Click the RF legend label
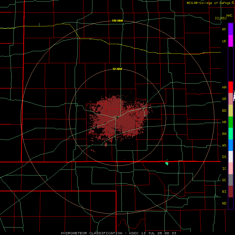 (224, 29)
